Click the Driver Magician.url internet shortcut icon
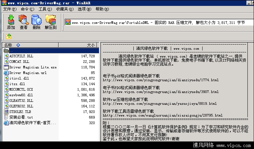 pyautogui.click(x=6, y=73)
